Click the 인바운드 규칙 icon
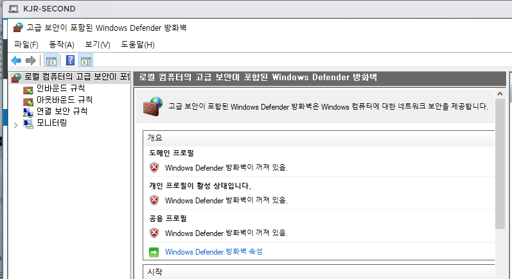The height and width of the screenshot is (279, 512). 28,89
